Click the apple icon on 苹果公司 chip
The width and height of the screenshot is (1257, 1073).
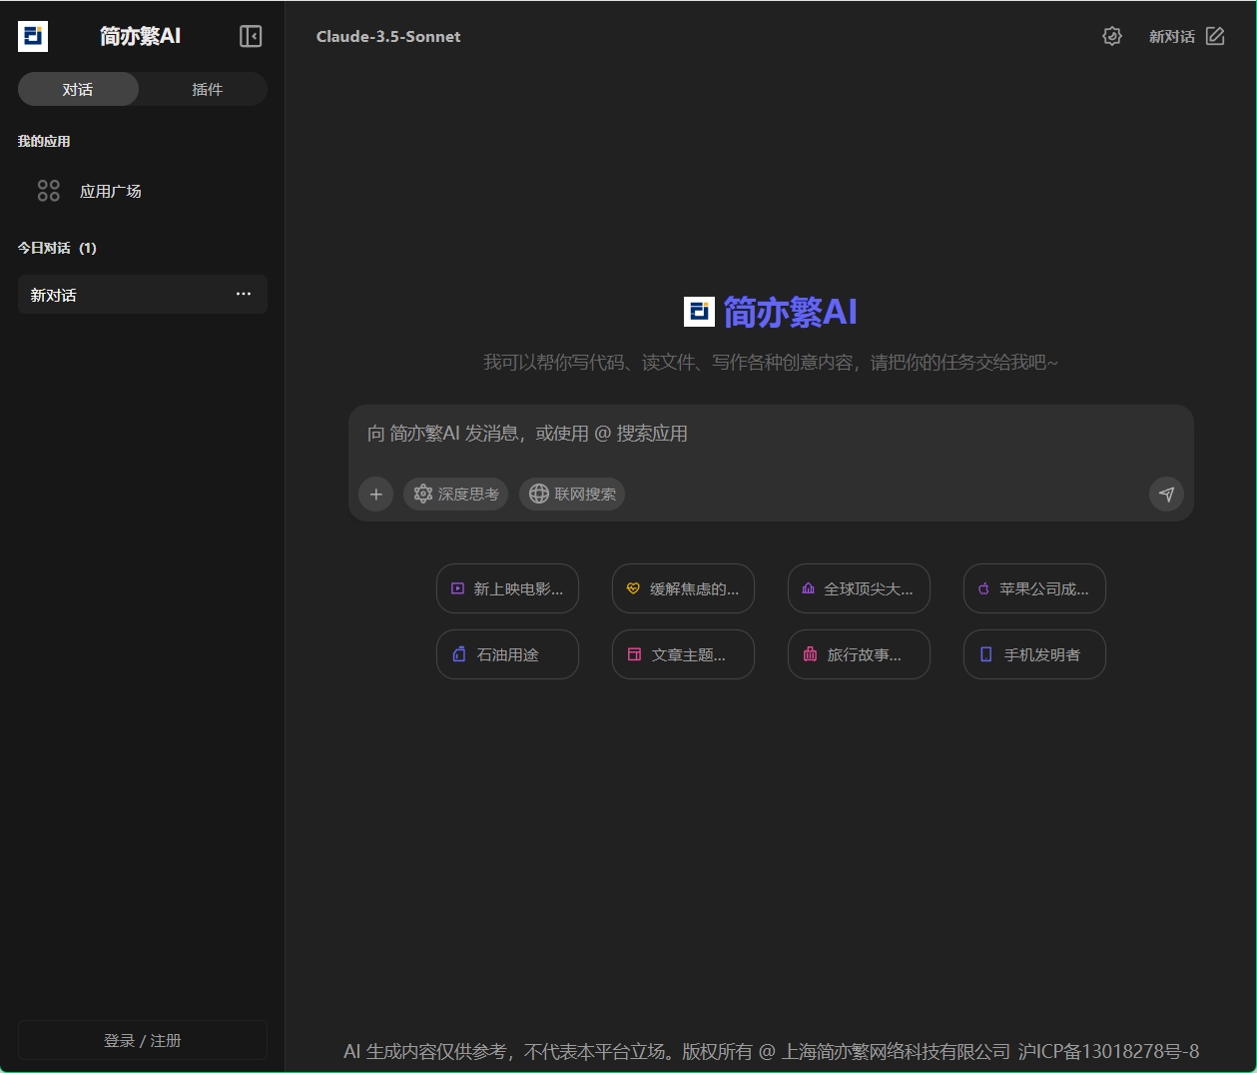[x=983, y=588]
